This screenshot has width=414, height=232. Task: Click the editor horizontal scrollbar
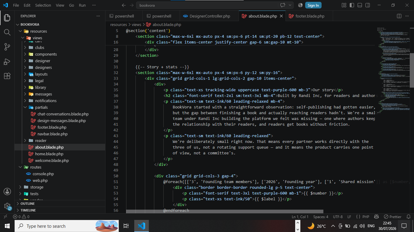(x=225, y=211)
